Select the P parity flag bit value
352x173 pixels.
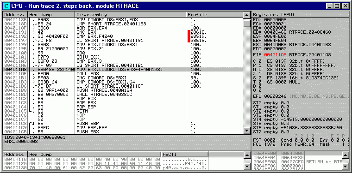click(260, 65)
